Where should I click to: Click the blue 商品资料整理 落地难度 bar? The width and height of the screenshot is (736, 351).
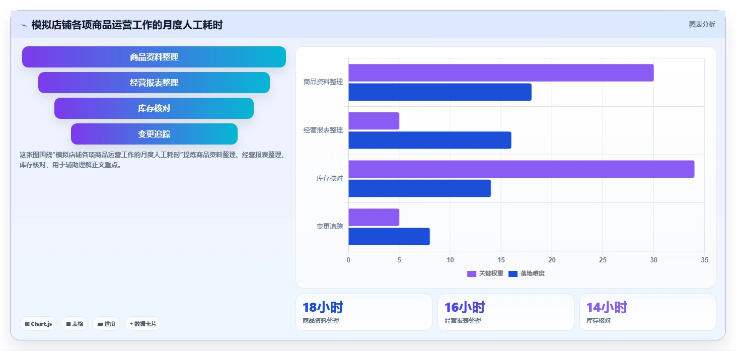(x=440, y=92)
